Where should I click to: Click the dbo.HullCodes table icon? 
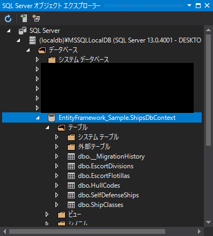71,185
